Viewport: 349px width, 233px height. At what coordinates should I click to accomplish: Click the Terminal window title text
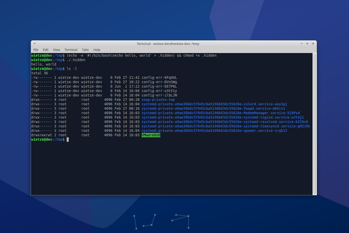pos(168,43)
